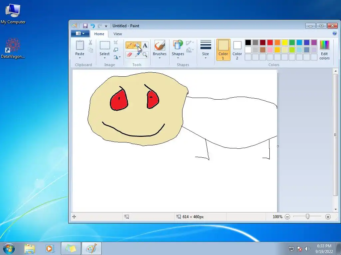The width and height of the screenshot is (341, 255).
Task: Select the Fill with color bucket tool
Action: click(x=137, y=45)
